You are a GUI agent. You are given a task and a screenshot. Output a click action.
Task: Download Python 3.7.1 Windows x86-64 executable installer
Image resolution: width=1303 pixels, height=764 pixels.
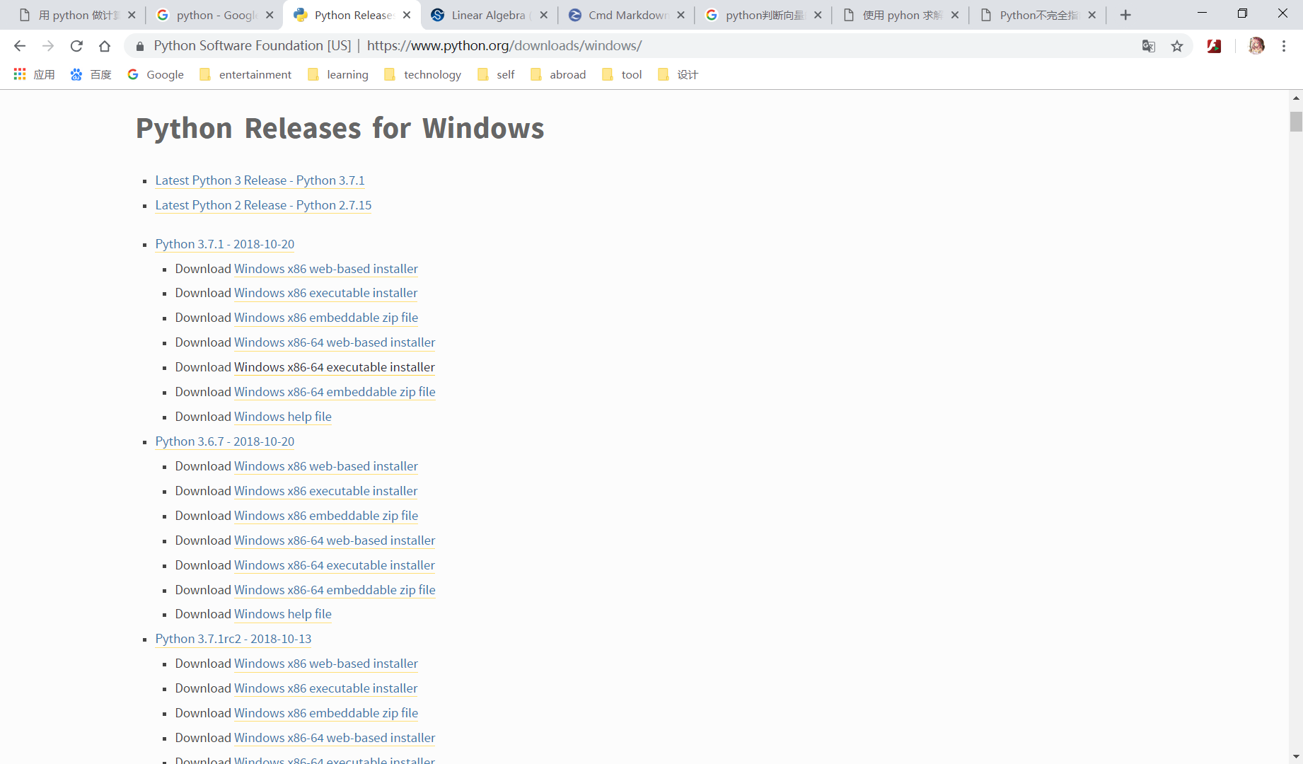(x=334, y=367)
